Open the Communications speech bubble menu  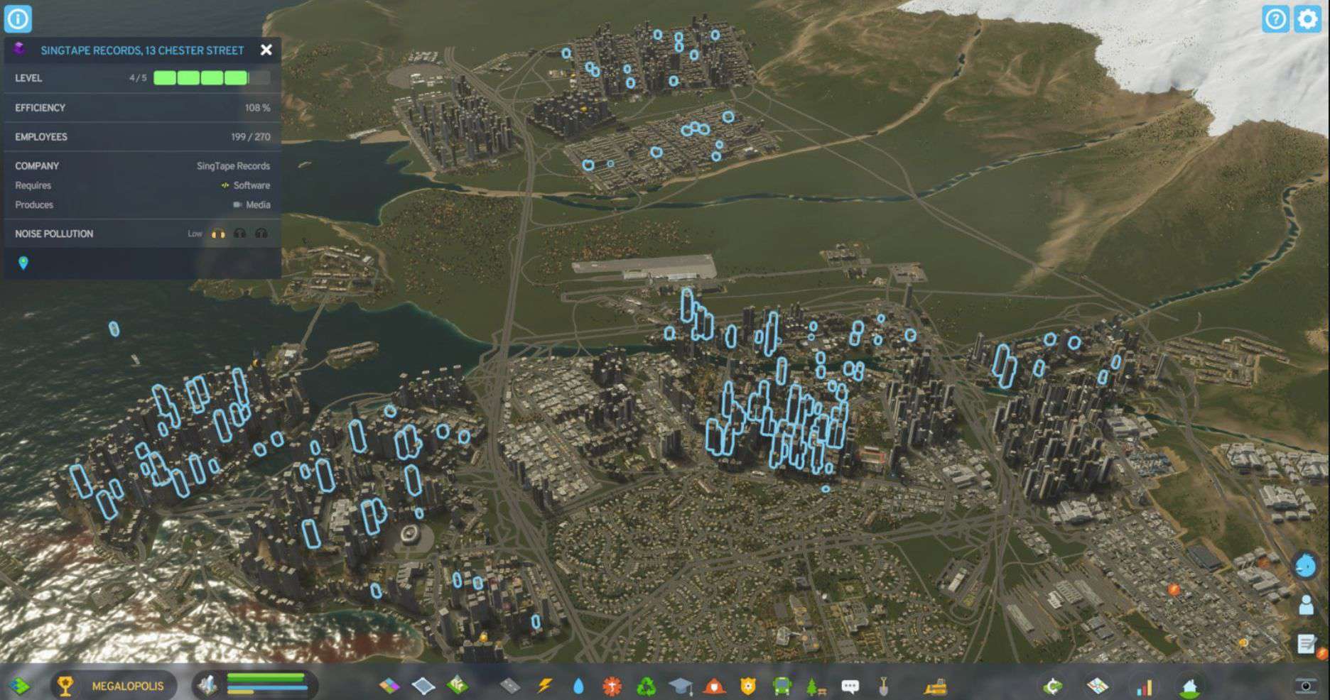click(x=850, y=686)
